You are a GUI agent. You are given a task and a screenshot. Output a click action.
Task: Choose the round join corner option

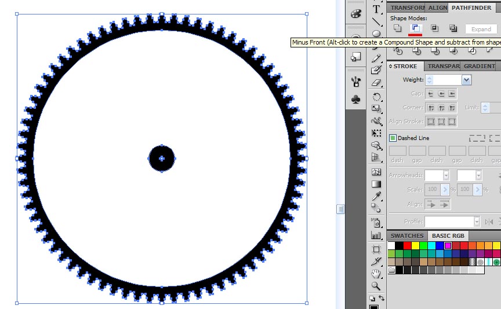click(441, 108)
